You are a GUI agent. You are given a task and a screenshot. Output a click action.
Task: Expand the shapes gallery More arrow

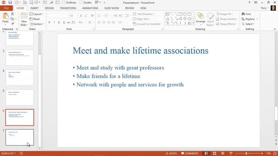coord(193,23)
